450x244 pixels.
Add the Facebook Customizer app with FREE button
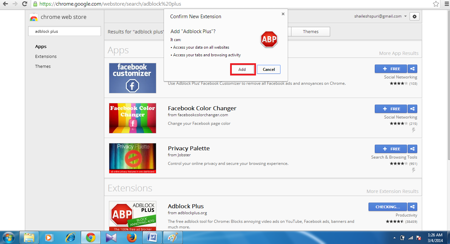pos(391,69)
